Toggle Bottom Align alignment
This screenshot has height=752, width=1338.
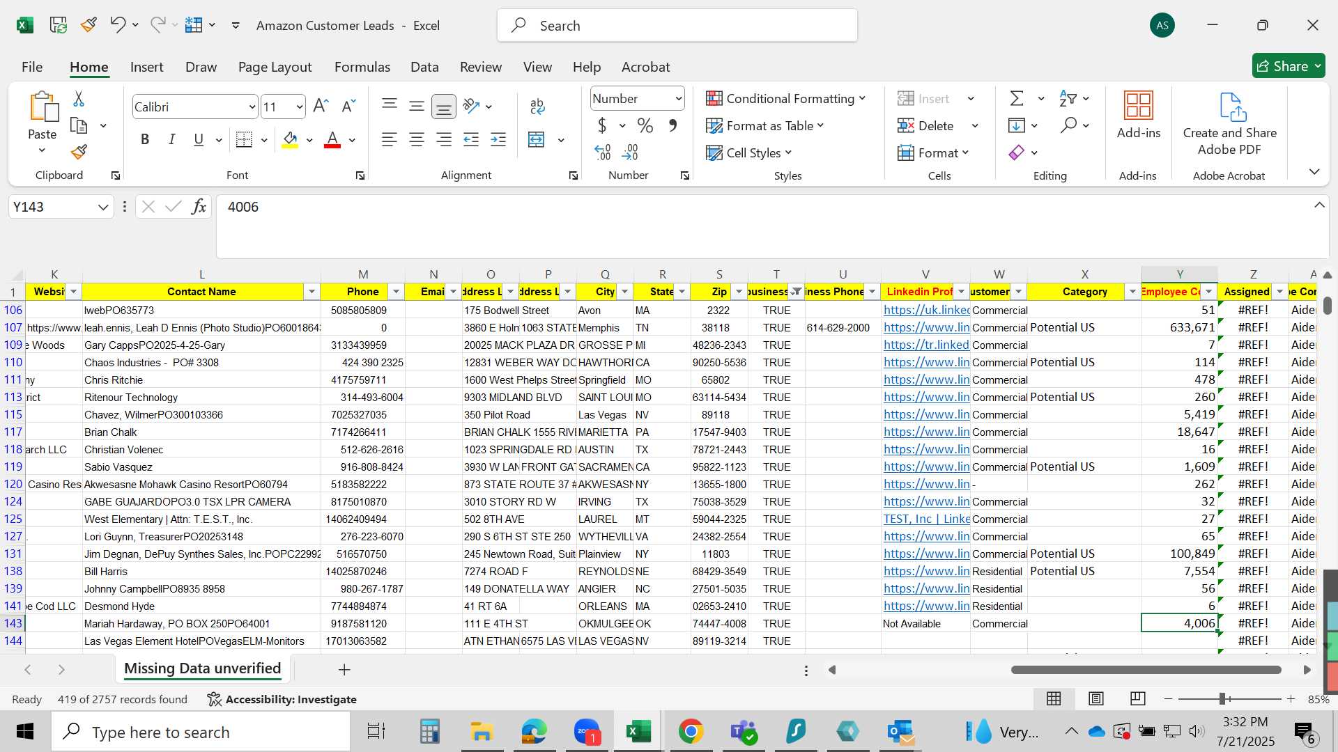(x=443, y=107)
